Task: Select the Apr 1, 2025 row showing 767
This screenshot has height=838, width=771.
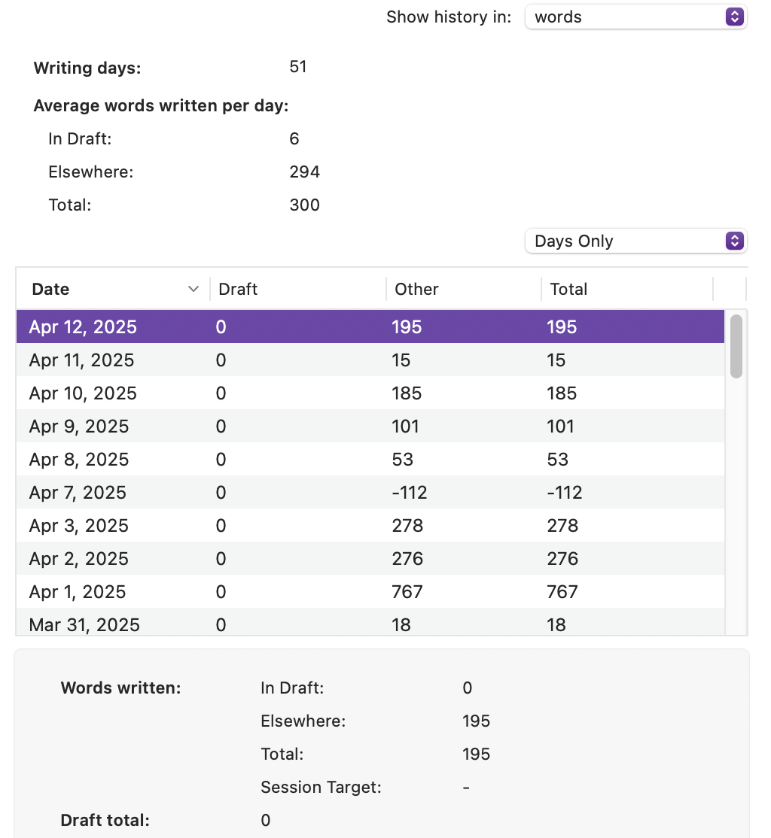Action: (x=370, y=591)
